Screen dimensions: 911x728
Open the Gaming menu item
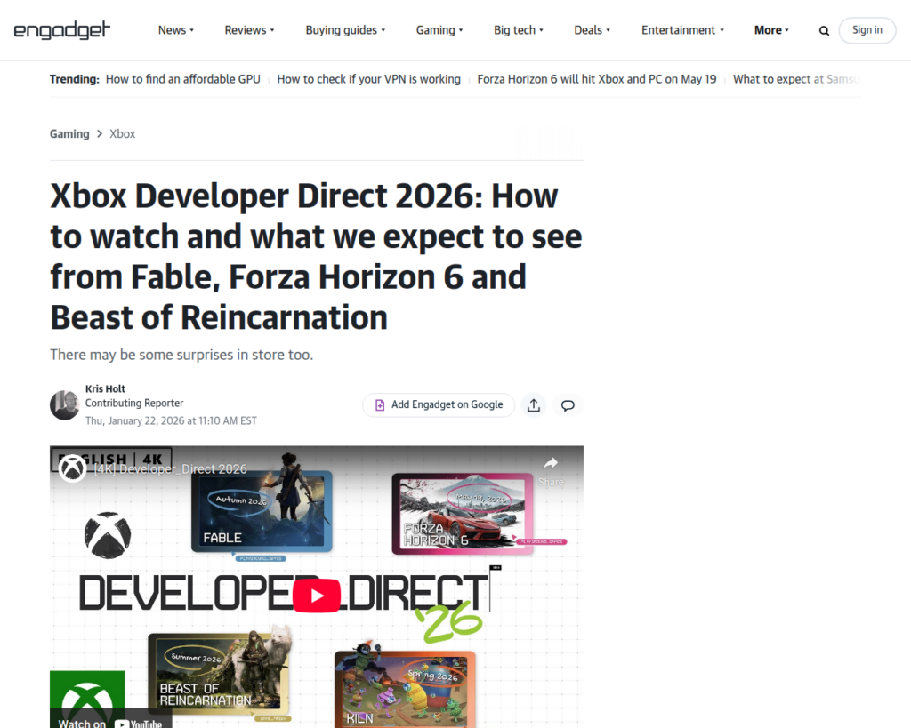(439, 30)
